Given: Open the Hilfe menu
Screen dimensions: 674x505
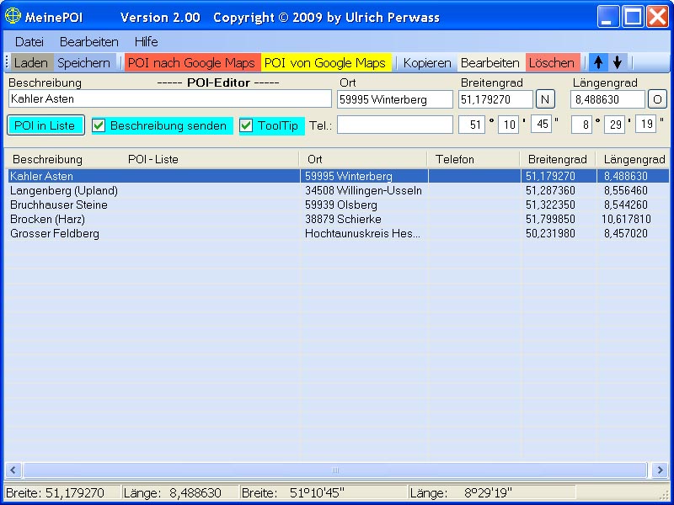Looking at the screenshot, I should tap(146, 41).
